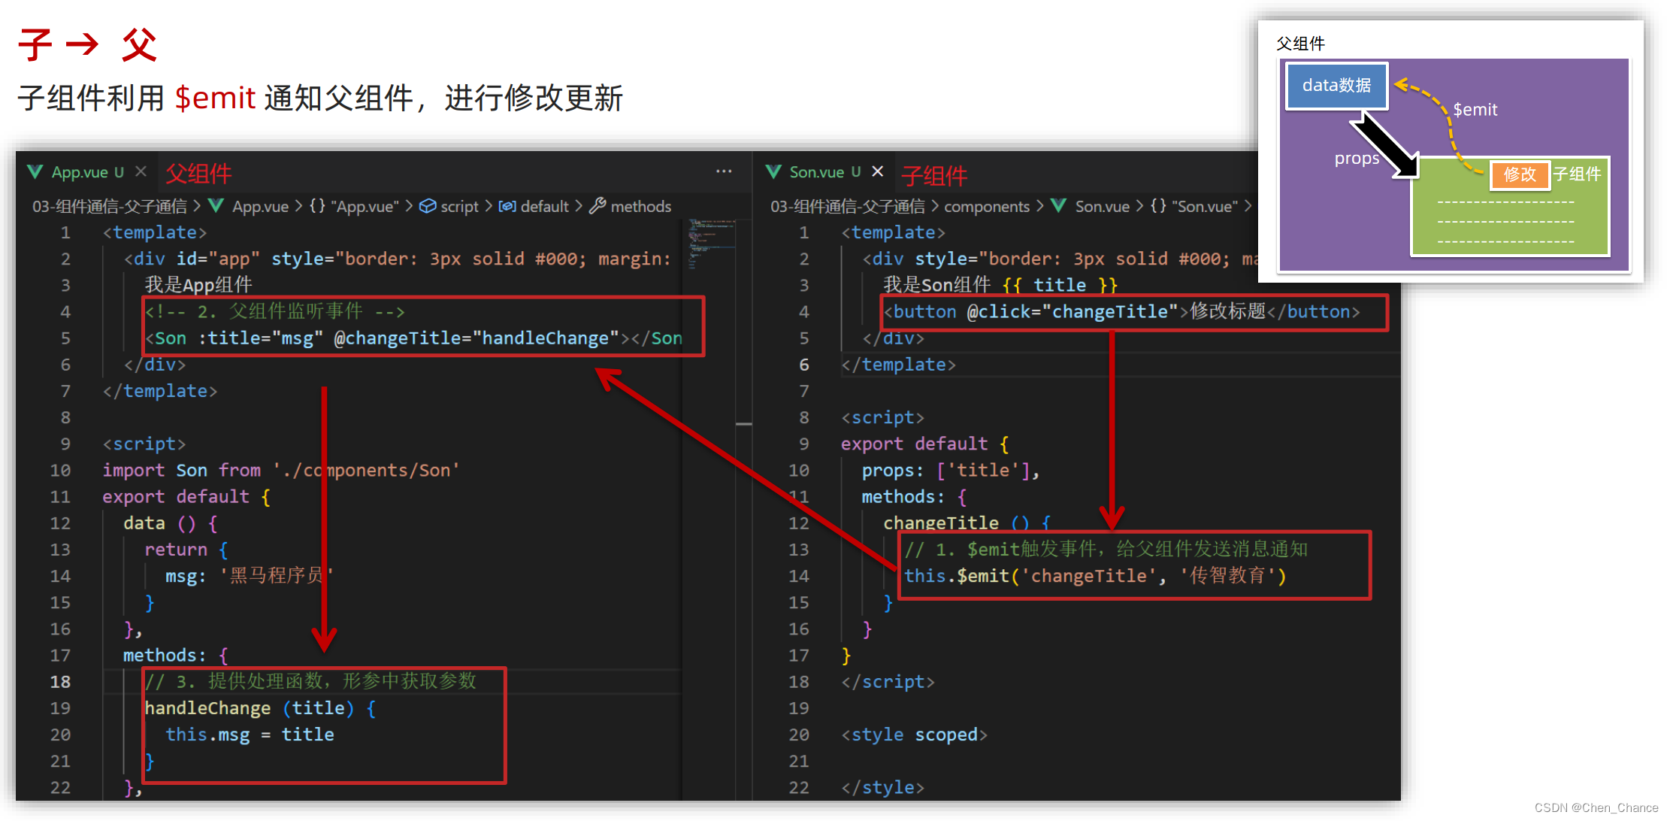
Task: Click "msg: '黑马程序员'" code line
Action: (x=249, y=576)
